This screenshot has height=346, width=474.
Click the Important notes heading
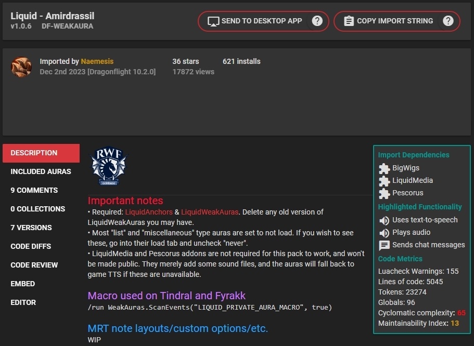pos(125,201)
